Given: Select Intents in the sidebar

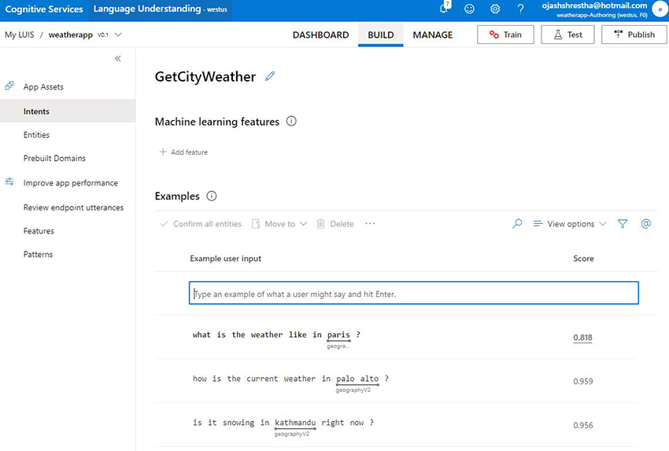Looking at the screenshot, I should pos(68,111).
